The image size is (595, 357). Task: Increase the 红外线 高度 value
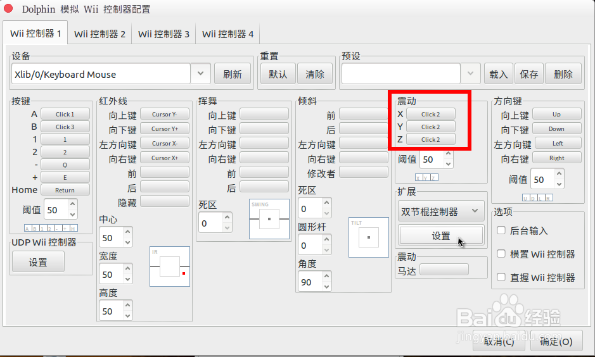pos(128,306)
